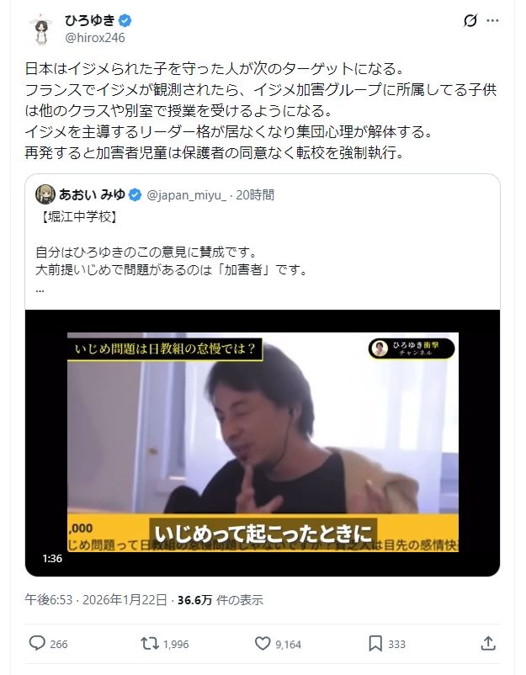Image resolution: width=526 pixels, height=675 pixels.
Task: Open あおい みゆ display name link
Action: coord(92,194)
